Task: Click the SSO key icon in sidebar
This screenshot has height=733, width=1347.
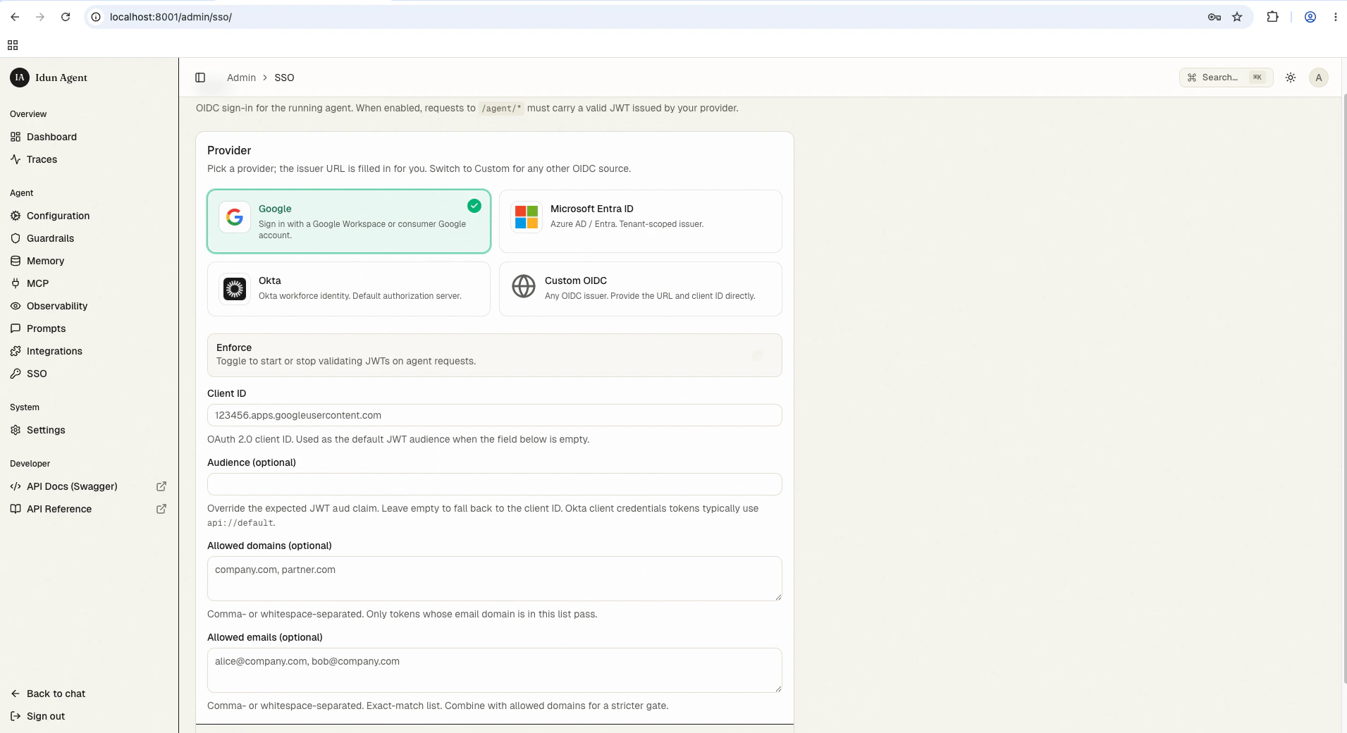Action: coord(16,374)
